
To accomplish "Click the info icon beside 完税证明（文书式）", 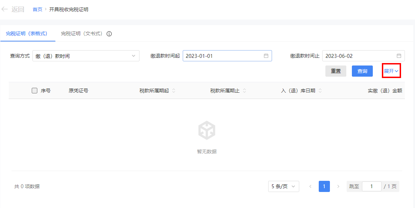I will point(109,34).
